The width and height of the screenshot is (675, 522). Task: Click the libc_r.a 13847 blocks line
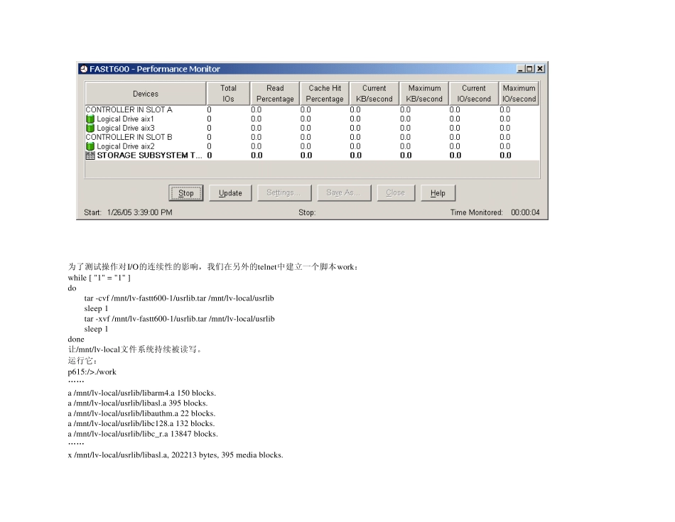coord(143,434)
